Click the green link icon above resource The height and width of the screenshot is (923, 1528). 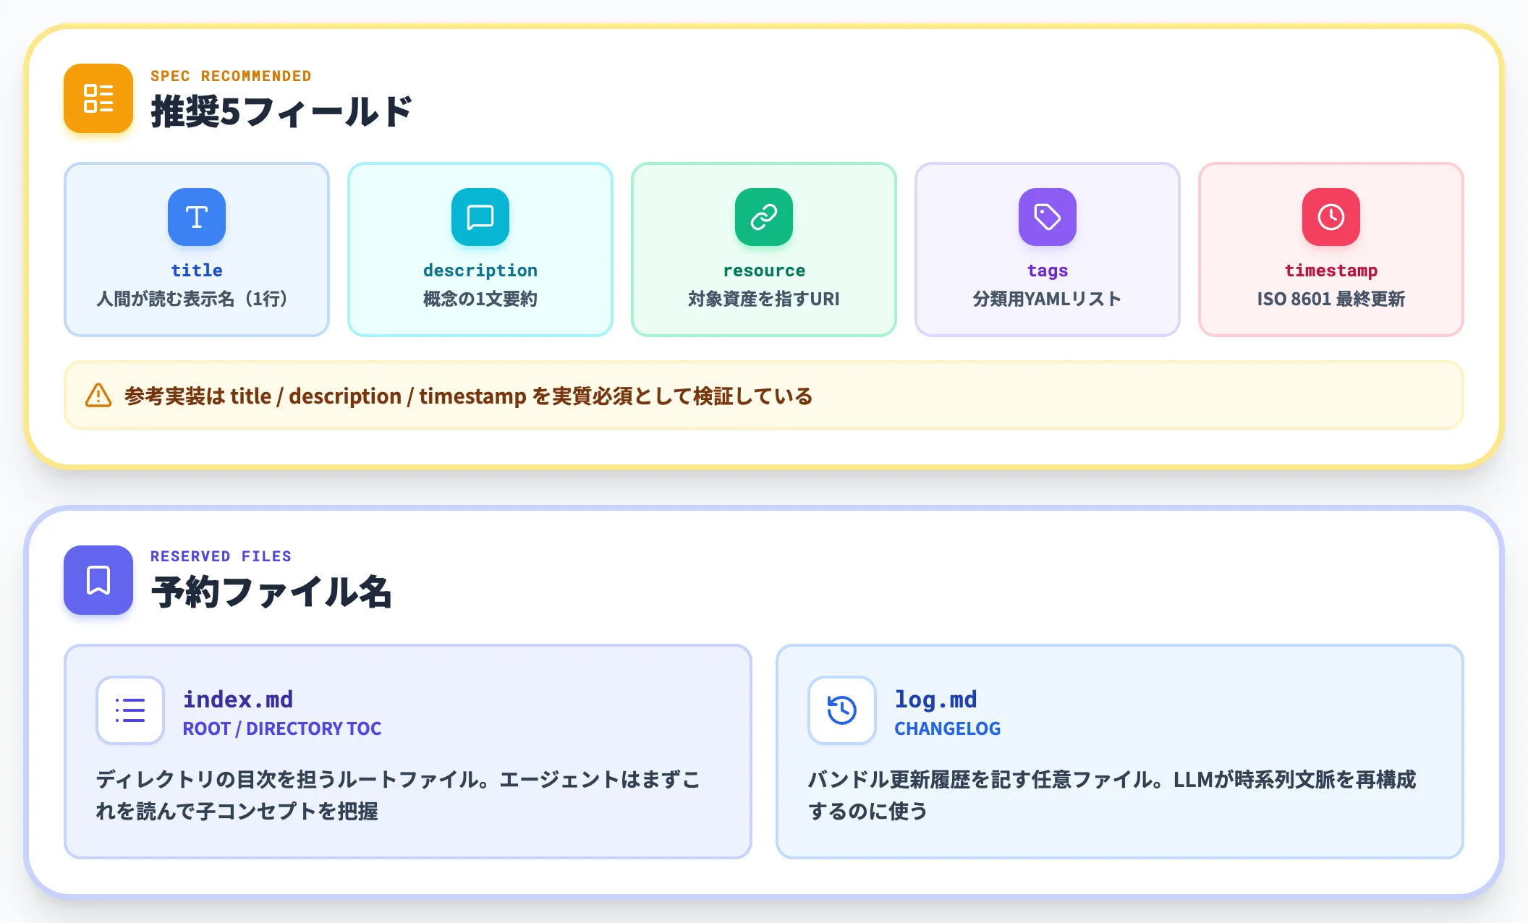[x=764, y=217]
